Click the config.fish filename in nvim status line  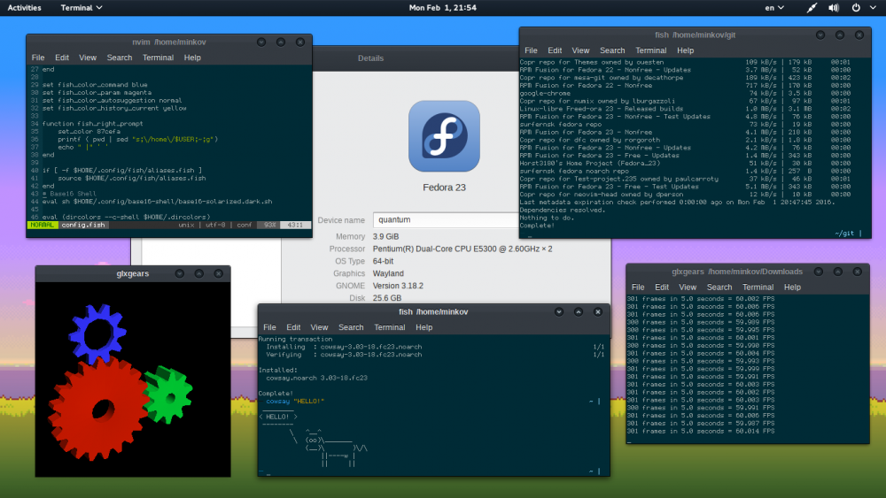click(83, 225)
